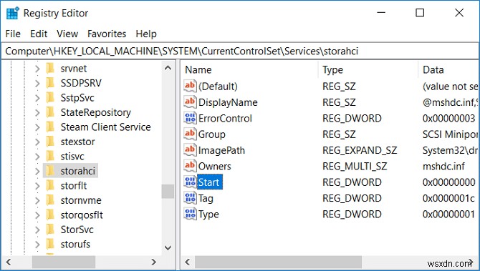Expand the stexstor key
The image size is (480, 271).
click(x=37, y=142)
